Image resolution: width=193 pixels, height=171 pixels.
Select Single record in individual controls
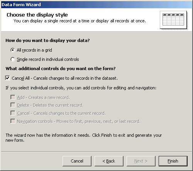pos(13,59)
